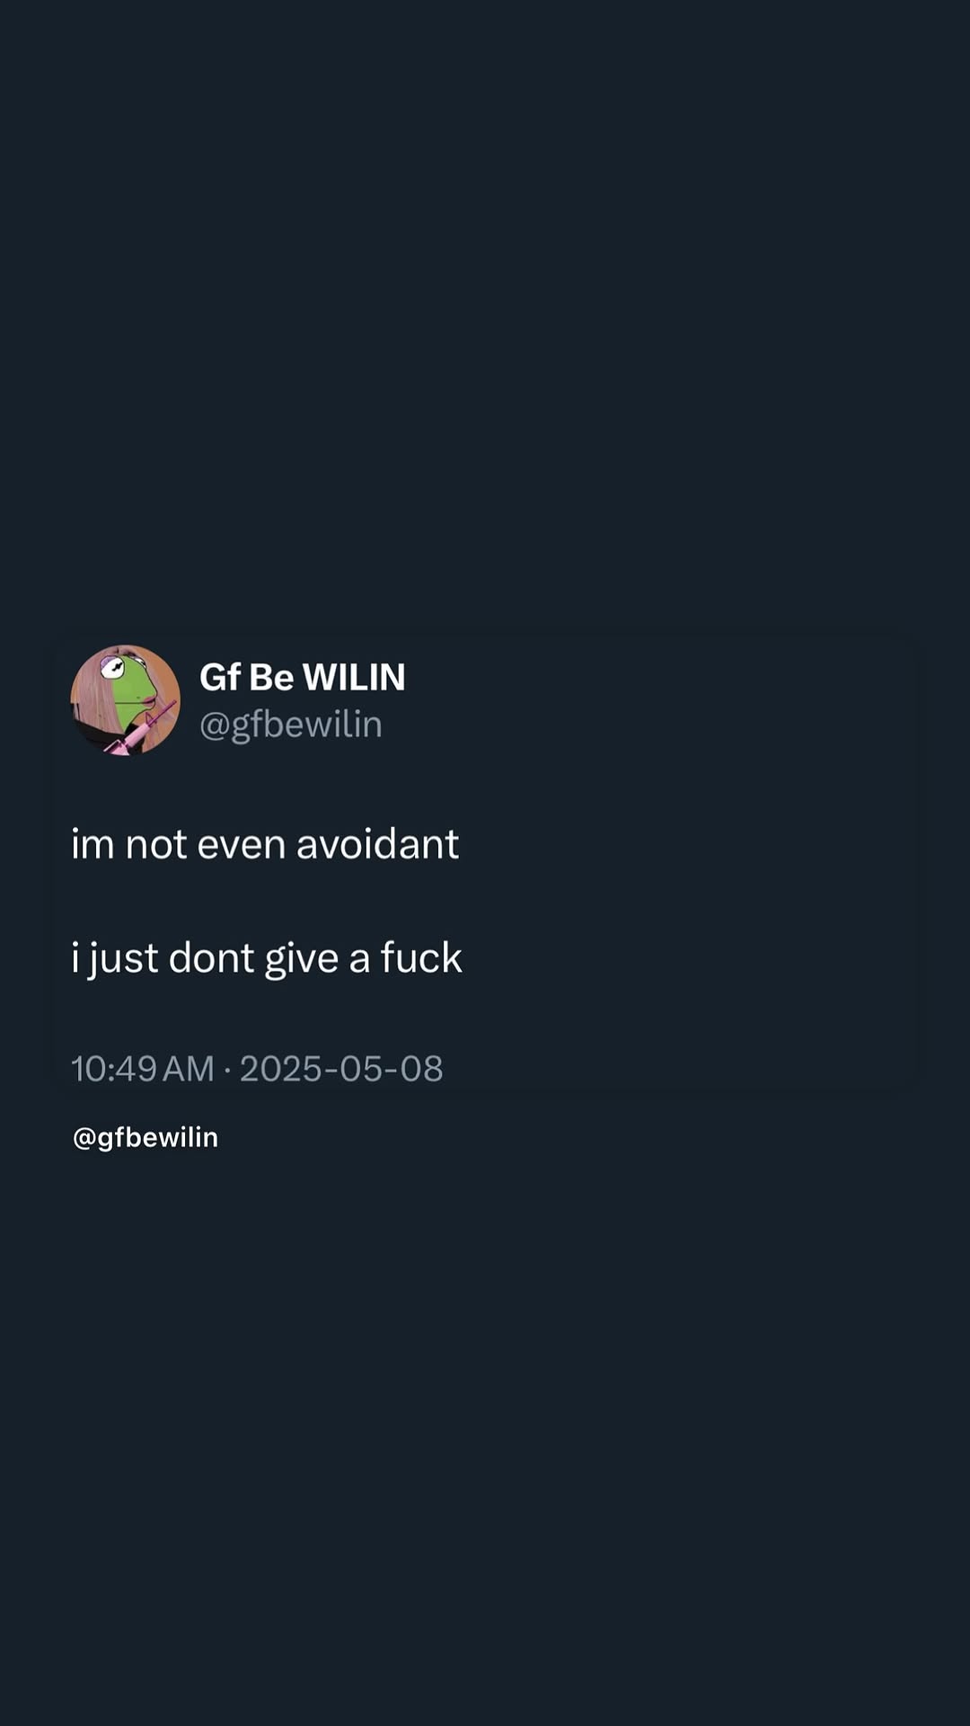Click the 2025-05-08 date
Image resolution: width=970 pixels, height=1726 pixels.
(341, 1069)
